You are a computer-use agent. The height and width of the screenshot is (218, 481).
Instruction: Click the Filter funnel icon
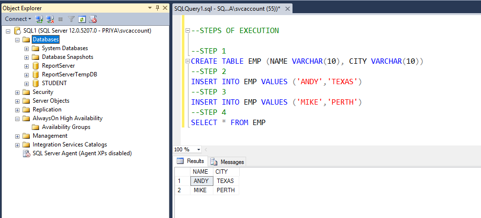(71, 19)
